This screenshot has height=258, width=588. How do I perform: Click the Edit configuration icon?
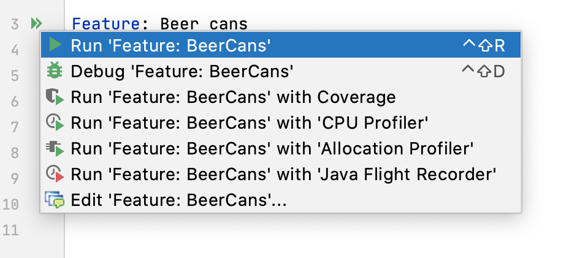pos(55,200)
